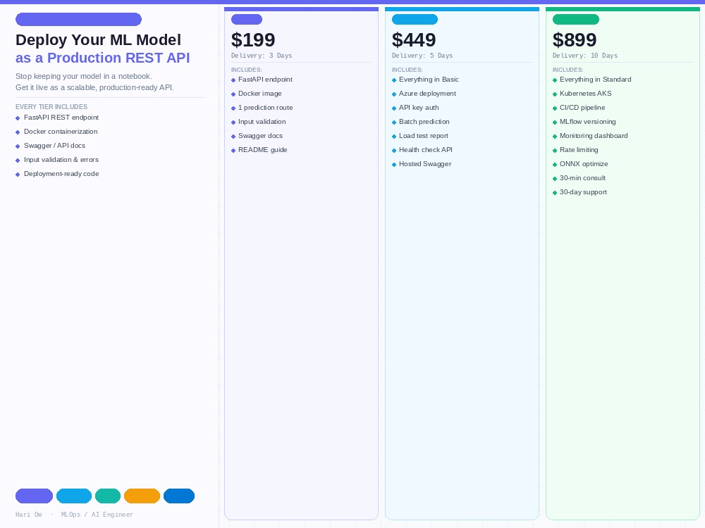This screenshot has width=705, height=528.
Task: Click the $899 price
Action: coord(575,40)
